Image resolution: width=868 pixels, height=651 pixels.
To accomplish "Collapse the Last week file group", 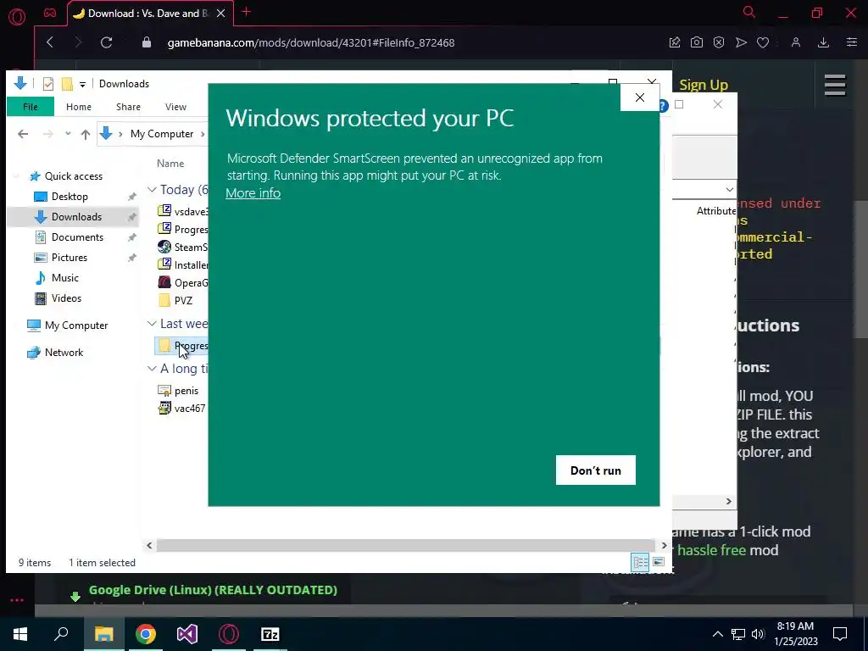I will [x=152, y=324].
